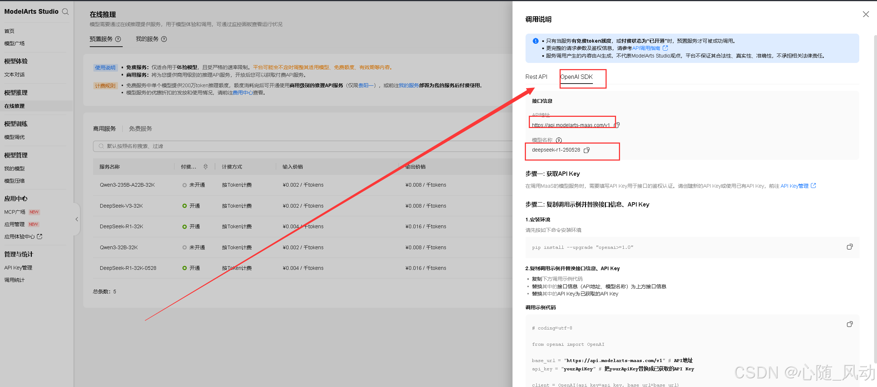The width and height of the screenshot is (877, 387).
Task: Open 我的模型 in the sidebar
Action: coord(14,169)
